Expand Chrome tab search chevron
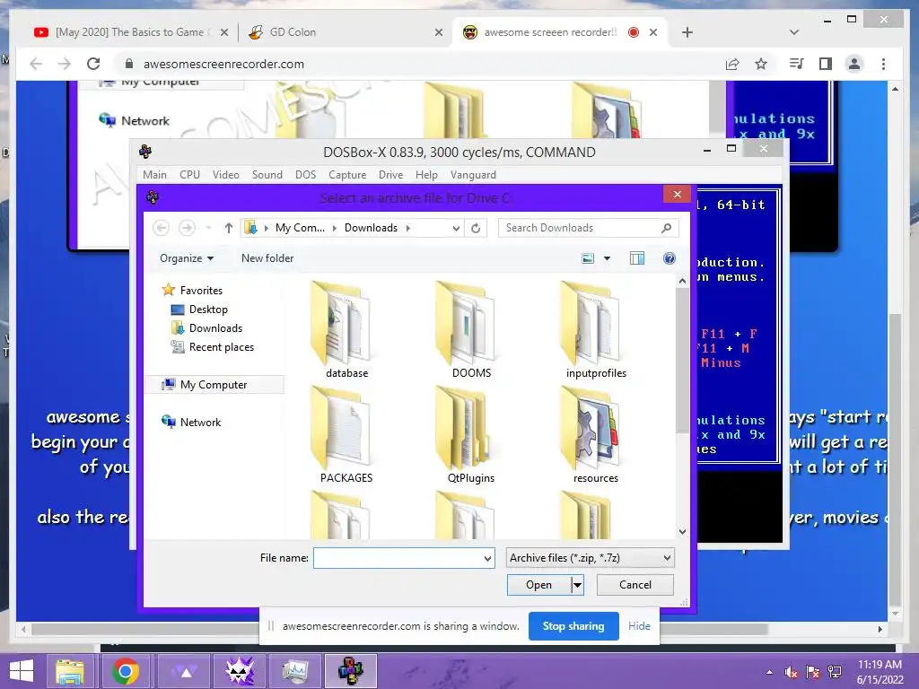 [794, 32]
